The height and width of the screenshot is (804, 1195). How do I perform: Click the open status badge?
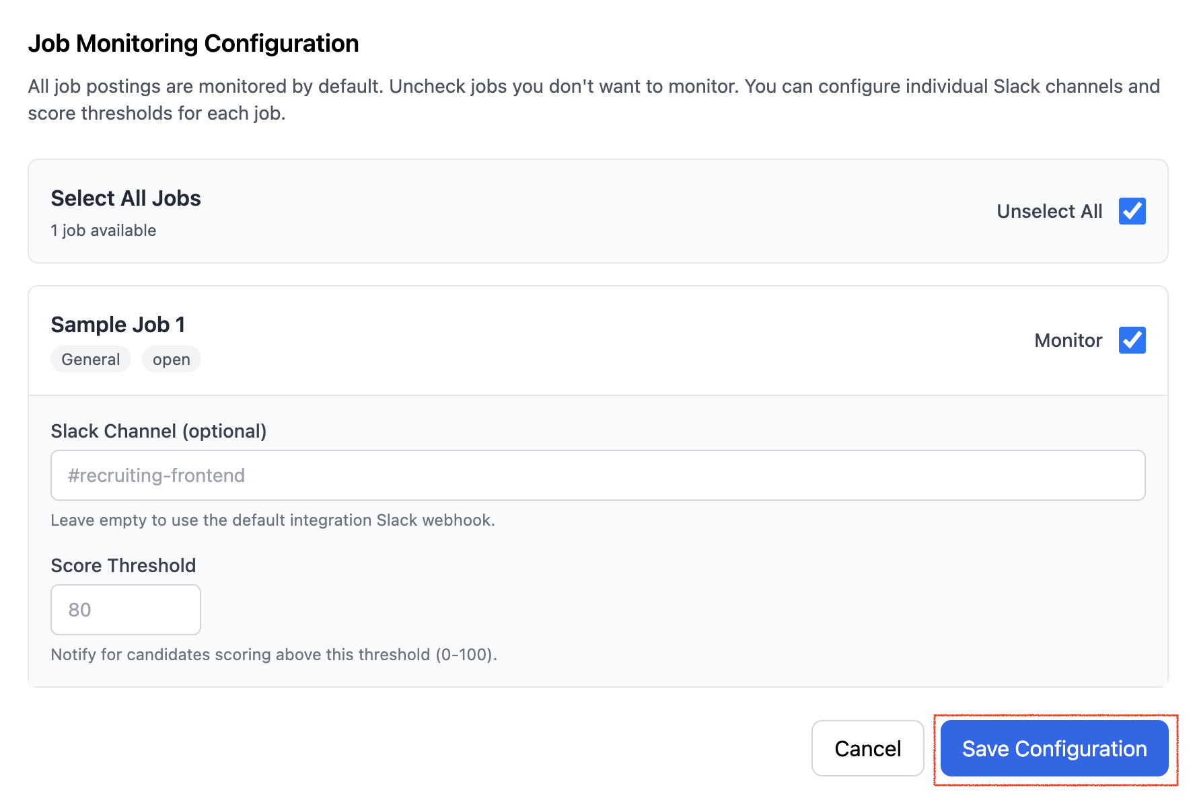[x=172, y=360]
